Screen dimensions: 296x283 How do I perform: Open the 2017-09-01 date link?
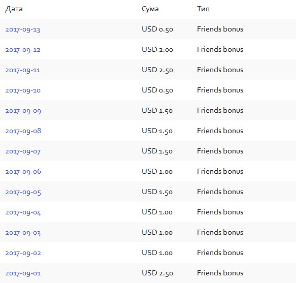[23, 273]
